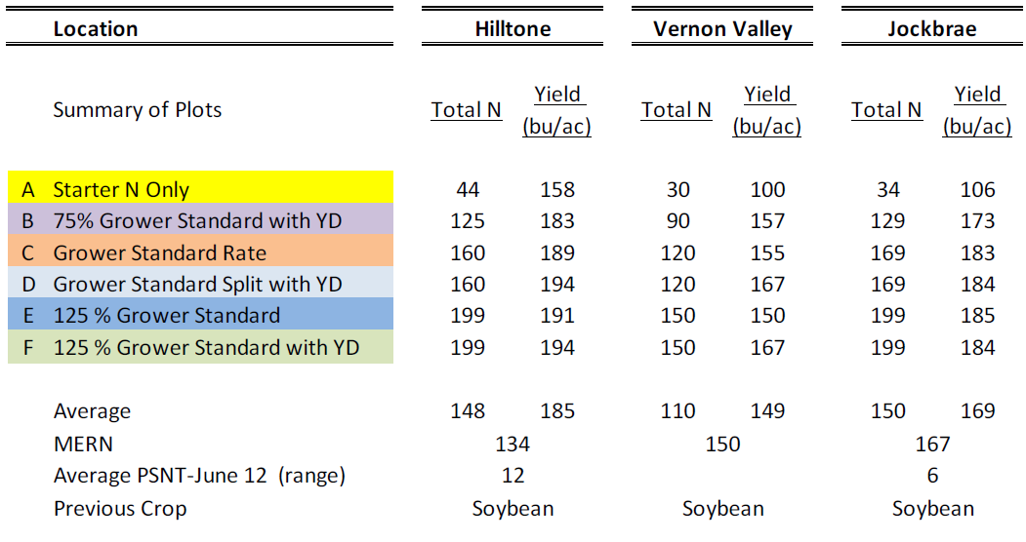Screen dimensions: 1026x542
Task: Select the blue 125 % Grower Standard row
Action: (x=166, y=316)
